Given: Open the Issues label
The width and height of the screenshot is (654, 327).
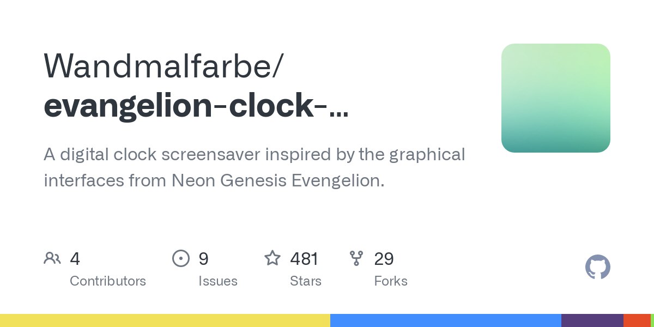Looking at the screenshot, I should [x=218, y=281].
